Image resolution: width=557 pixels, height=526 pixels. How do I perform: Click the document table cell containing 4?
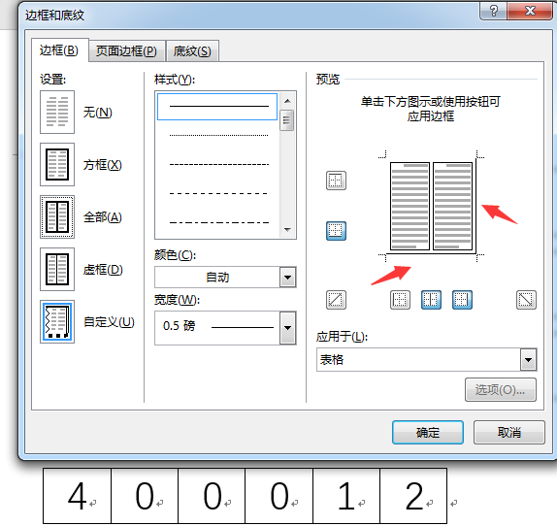pyautogui.click(x=77, y=496)
